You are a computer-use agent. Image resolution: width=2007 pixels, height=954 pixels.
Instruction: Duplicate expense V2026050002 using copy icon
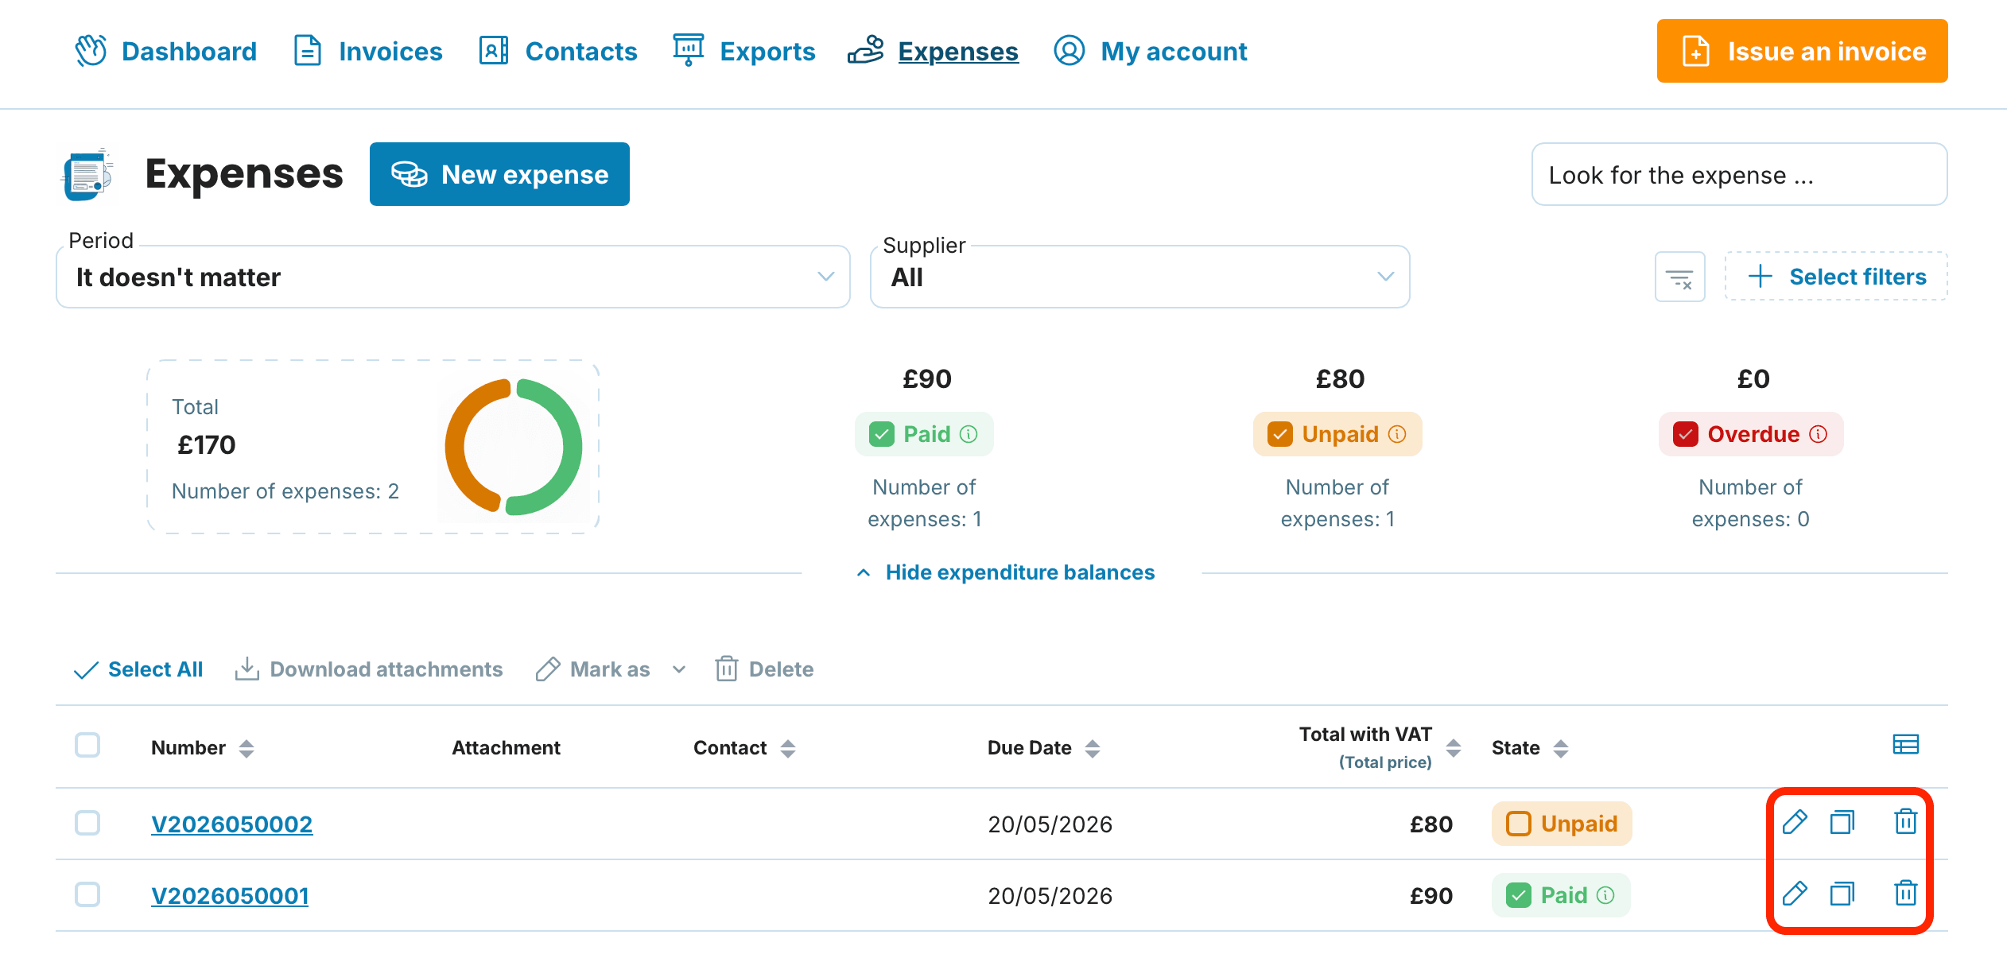pos(1842,822)
